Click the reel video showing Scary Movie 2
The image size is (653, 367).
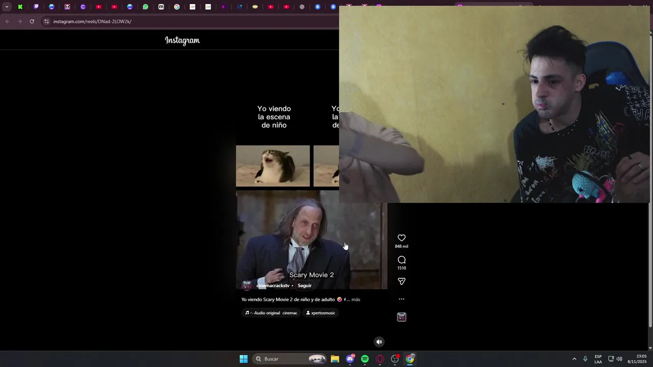tap(311, 240)
